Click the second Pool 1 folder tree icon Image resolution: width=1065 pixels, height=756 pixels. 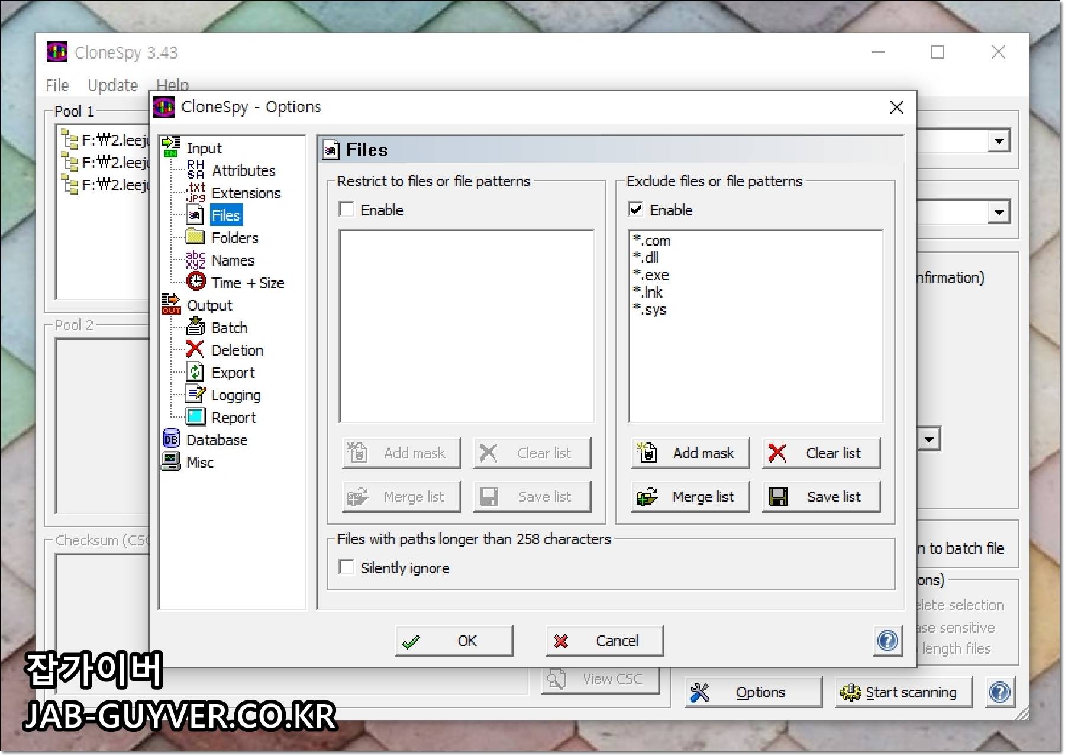coord(70,162)
